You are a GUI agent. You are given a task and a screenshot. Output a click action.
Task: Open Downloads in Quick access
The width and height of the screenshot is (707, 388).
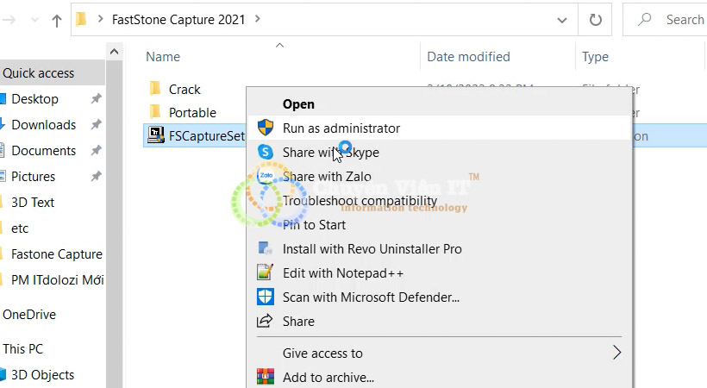pyautogui.click(x=44, y=124)
